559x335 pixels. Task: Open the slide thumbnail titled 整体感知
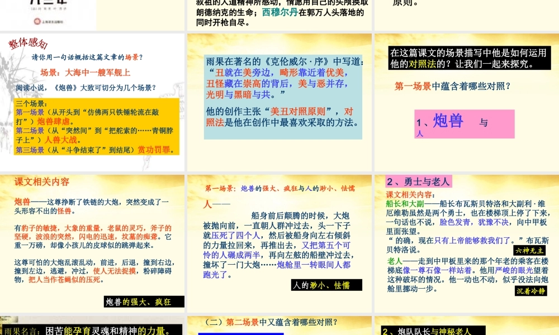[92, 102]
